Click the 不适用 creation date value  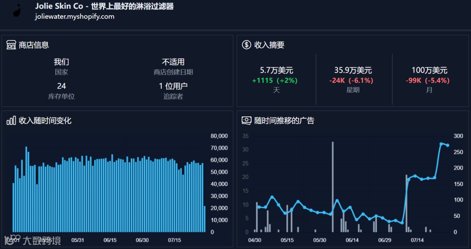[173, 62]
